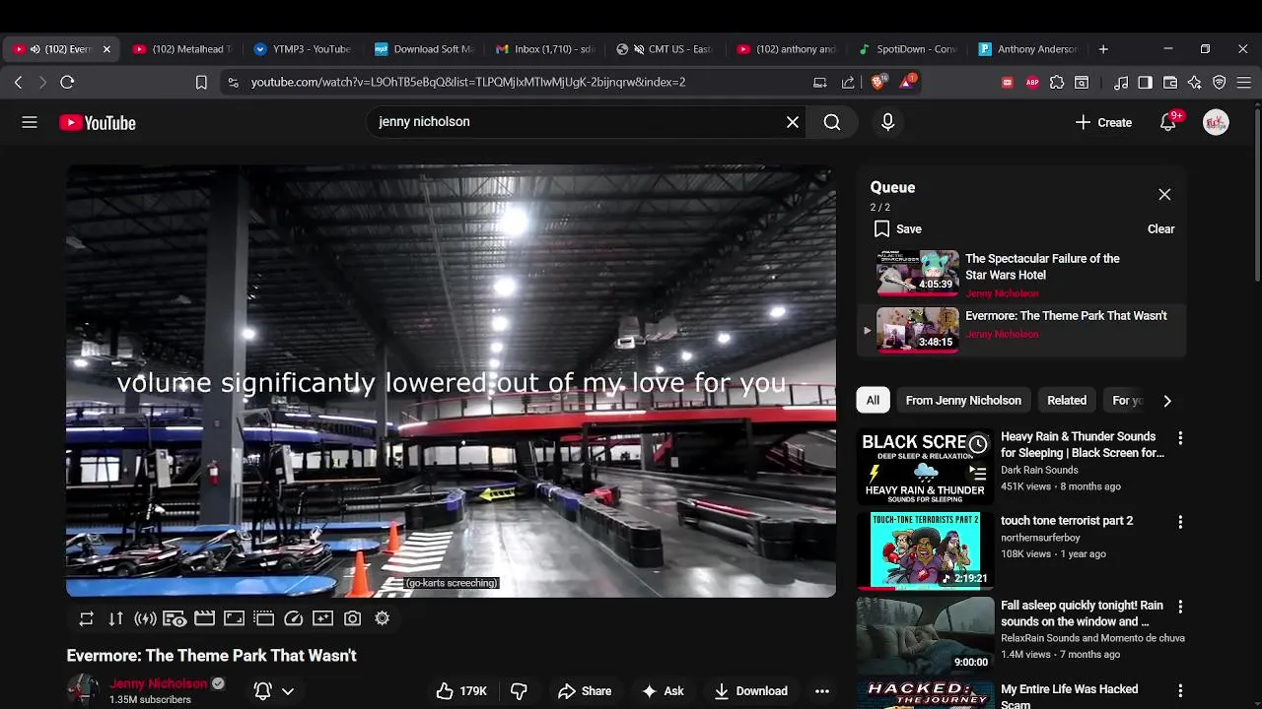Screen dimensions: 1262x709
Task: Expand the subscription options chevron
Action: [x=288, y=691]
